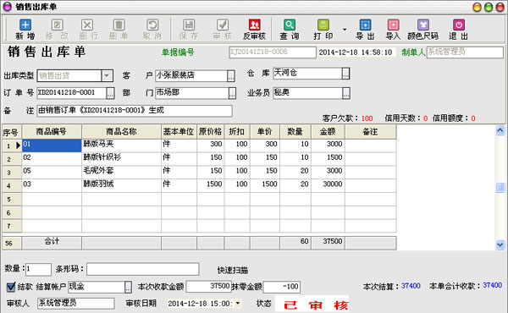Click the 金额 column header
Viewport: 508px width, 313px height.
pyautogui.click(x=328, y=132)
